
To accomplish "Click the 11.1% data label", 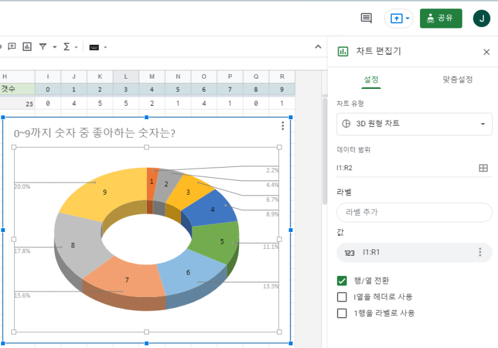I will (x=271, y=247).
